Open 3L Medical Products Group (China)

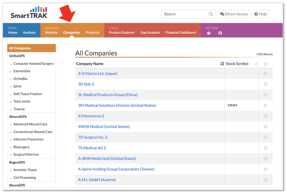coord(108,94)
